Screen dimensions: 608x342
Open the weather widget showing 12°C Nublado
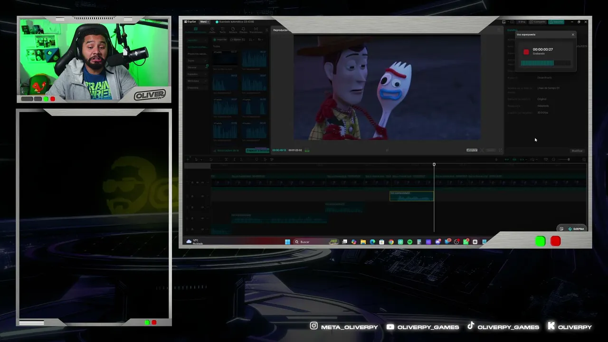pyautogui.click(x=195, y=242)
